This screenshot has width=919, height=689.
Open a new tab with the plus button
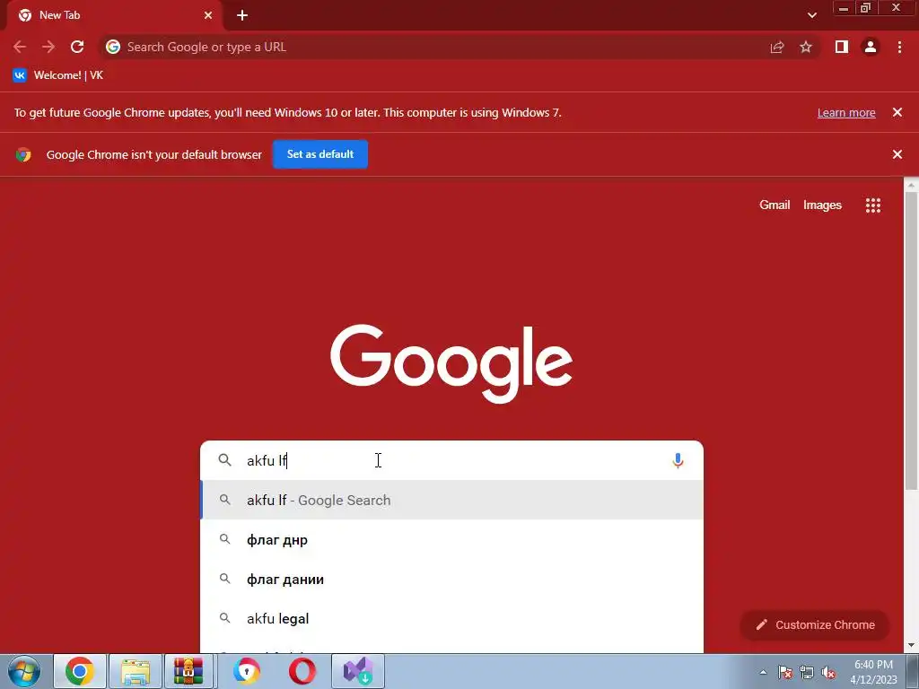[242, 15]
